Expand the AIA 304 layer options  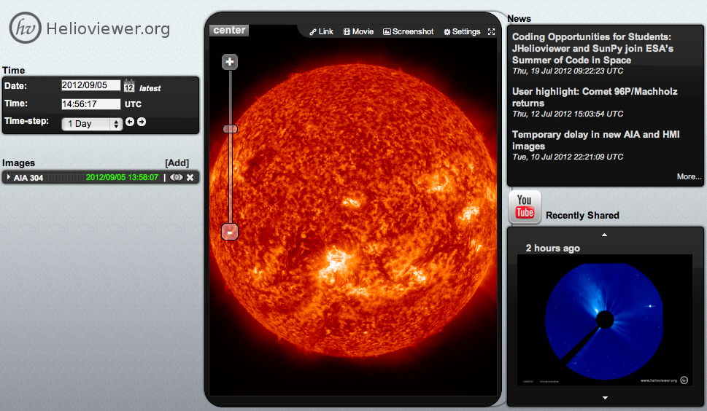[x=8, y=177]
